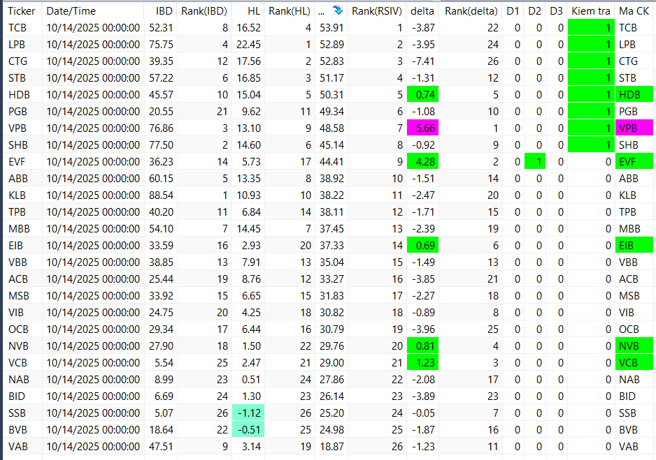The height and width of the screenshot is (460, 656).
Task: Select the green D2 value 1 in EVF row
Action: 535,161
